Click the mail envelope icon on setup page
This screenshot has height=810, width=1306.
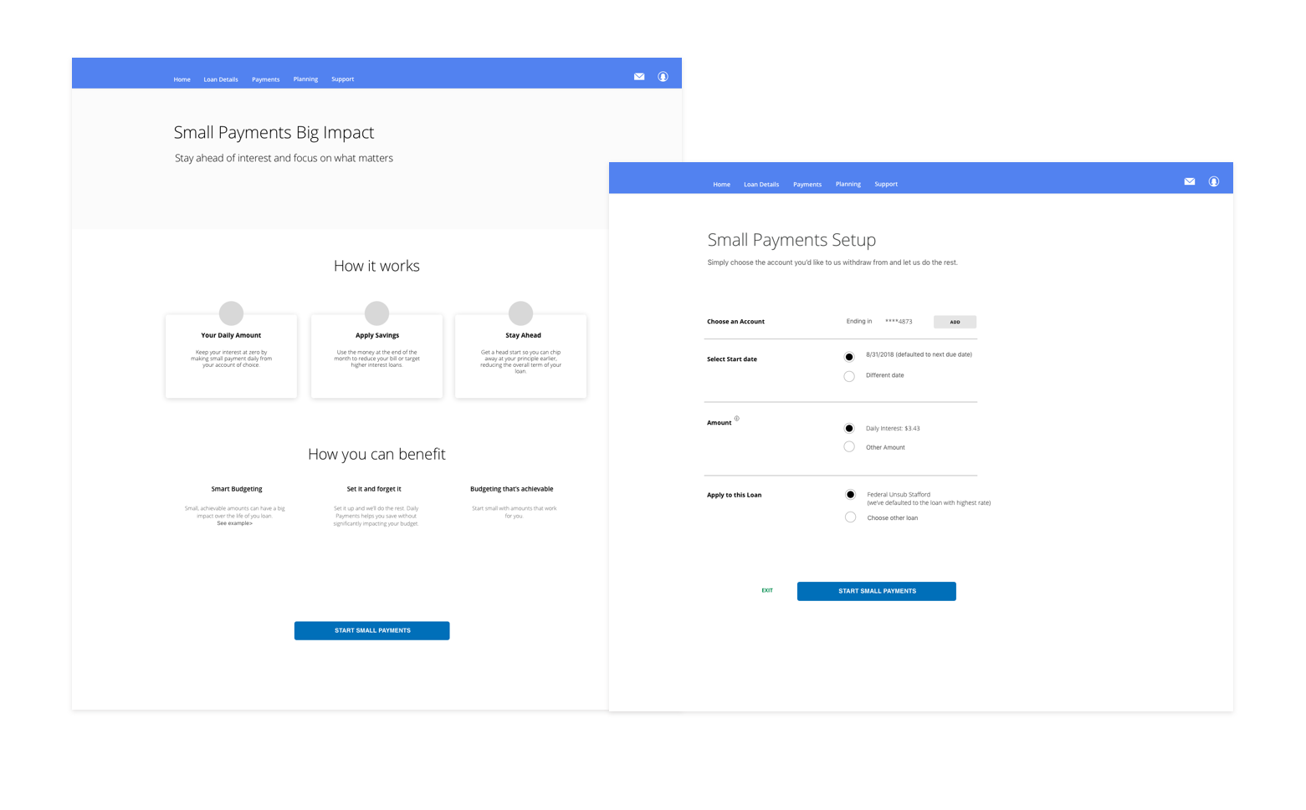(1189, 181)
